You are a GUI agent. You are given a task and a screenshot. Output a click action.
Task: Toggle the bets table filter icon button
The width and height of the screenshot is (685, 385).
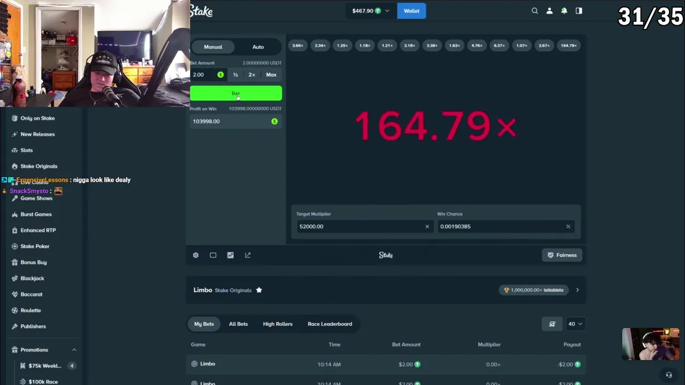coord(552,324)
